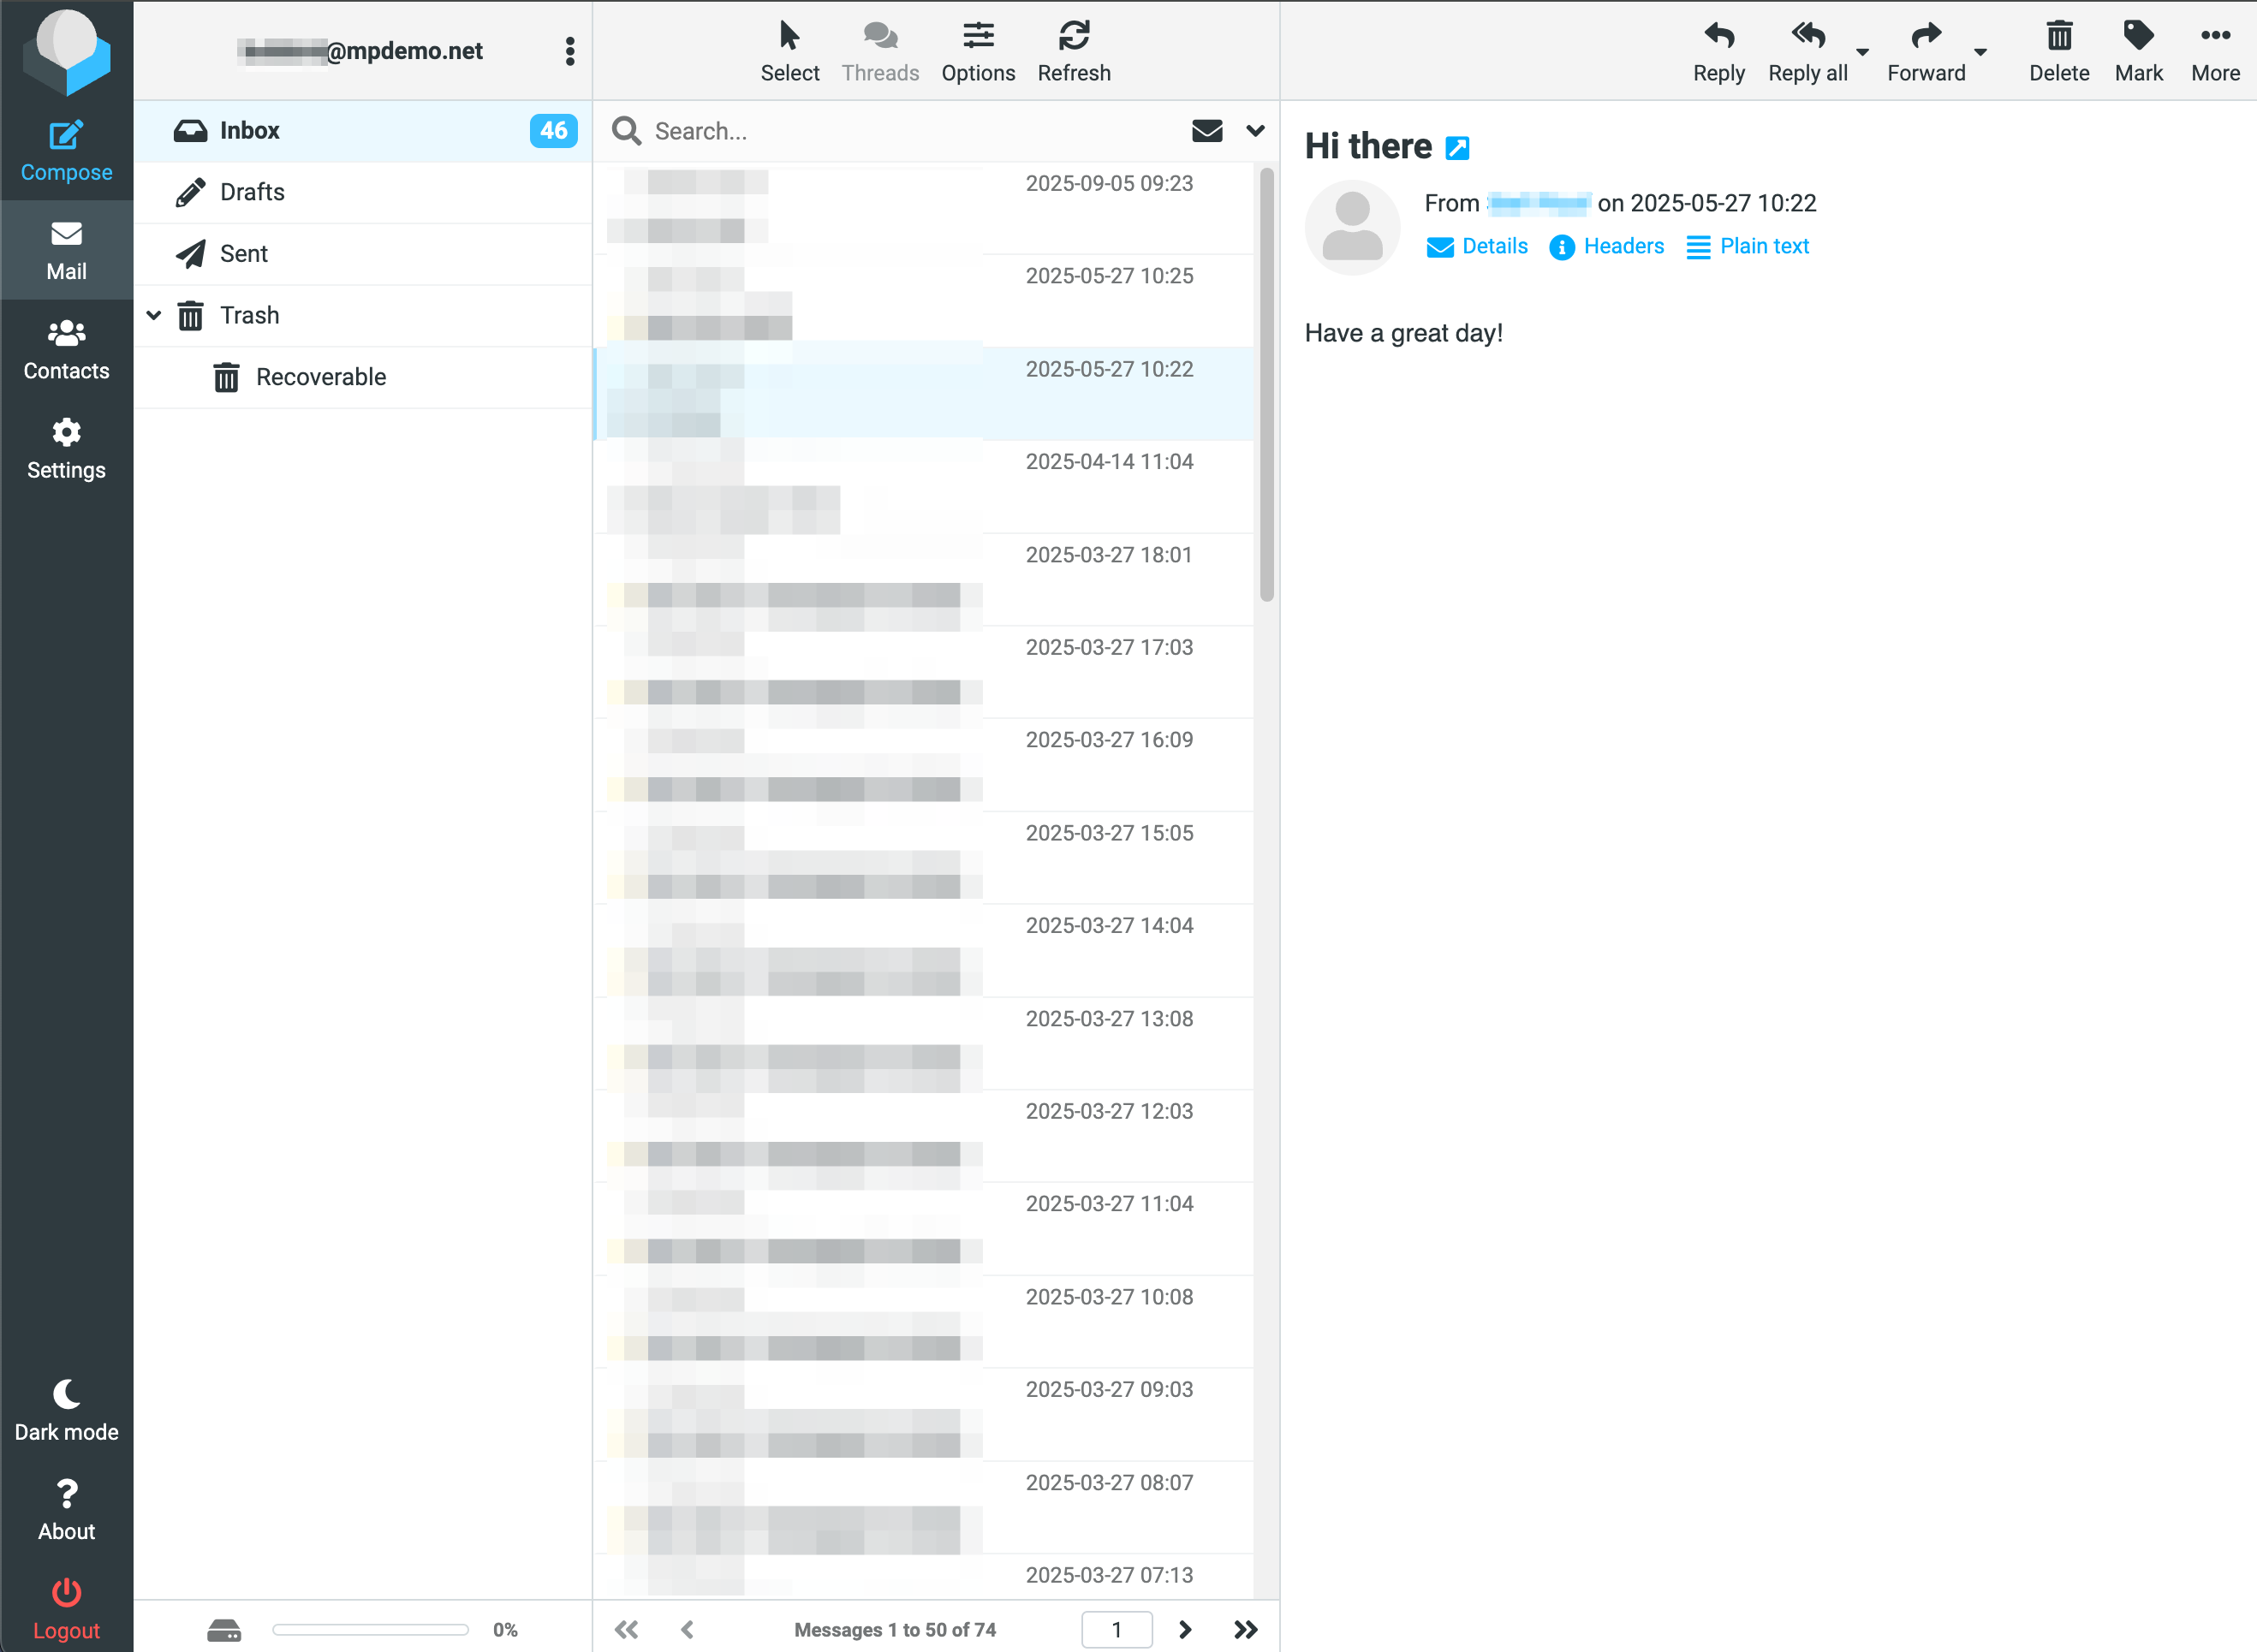Toggle the unread messages envelope filter
Screen dimensions: 2257x1652
point(1206,131)
